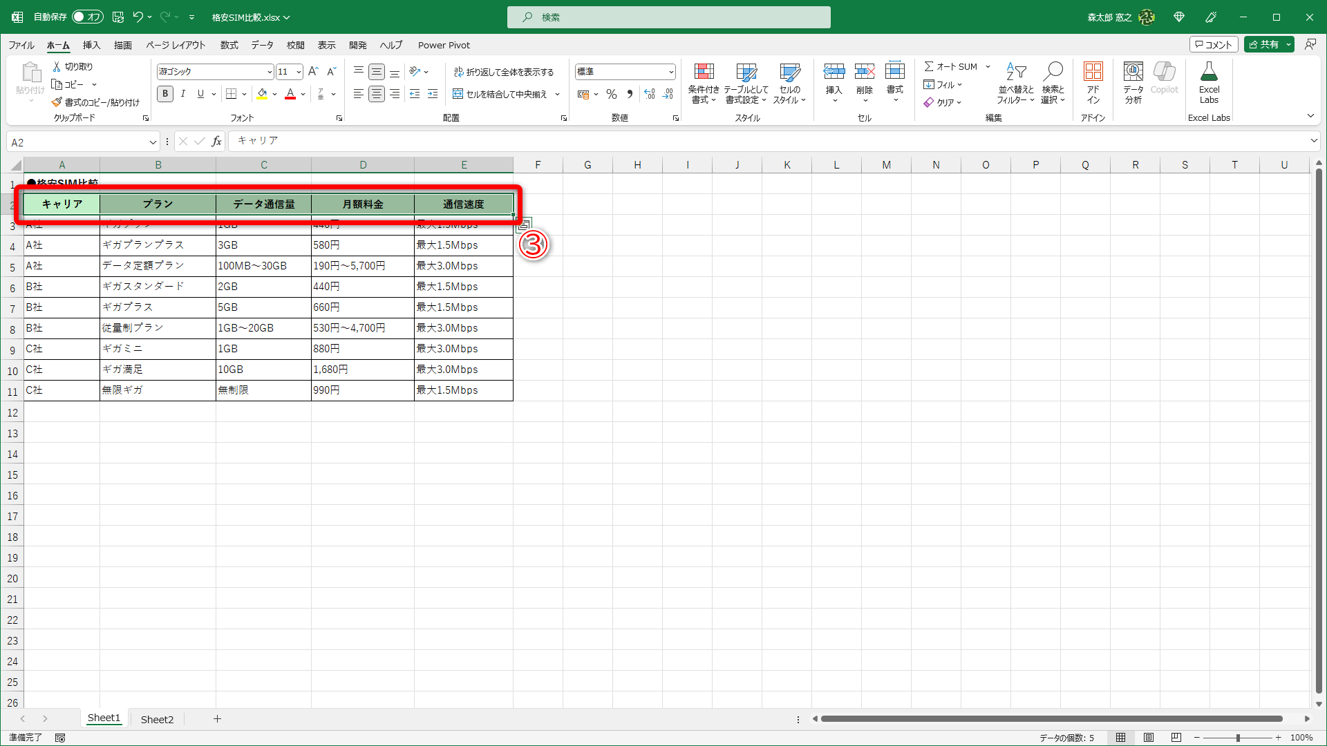Click the zoom slider handle
1327x746 pixels.
(1238, 738)
